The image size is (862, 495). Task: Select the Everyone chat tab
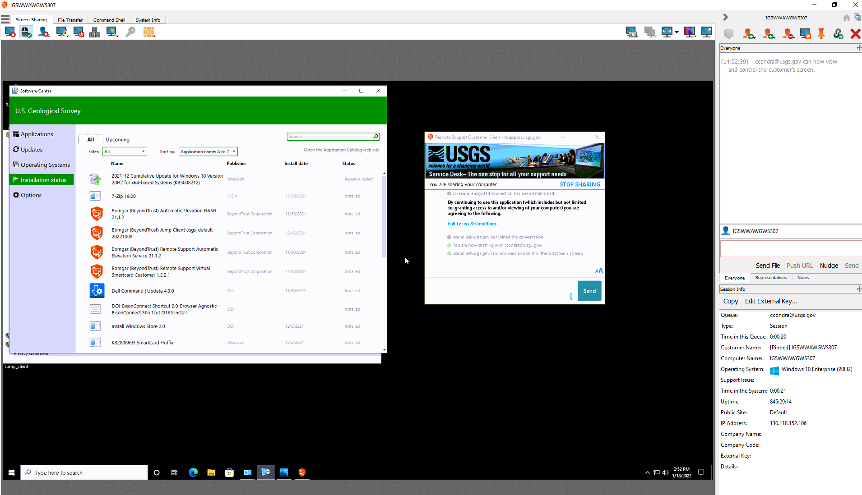pyautogui.click(x=735, y=278)
